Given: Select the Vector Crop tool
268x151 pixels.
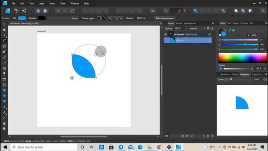Looking at the screenshot, I should (x=4, y=85).
